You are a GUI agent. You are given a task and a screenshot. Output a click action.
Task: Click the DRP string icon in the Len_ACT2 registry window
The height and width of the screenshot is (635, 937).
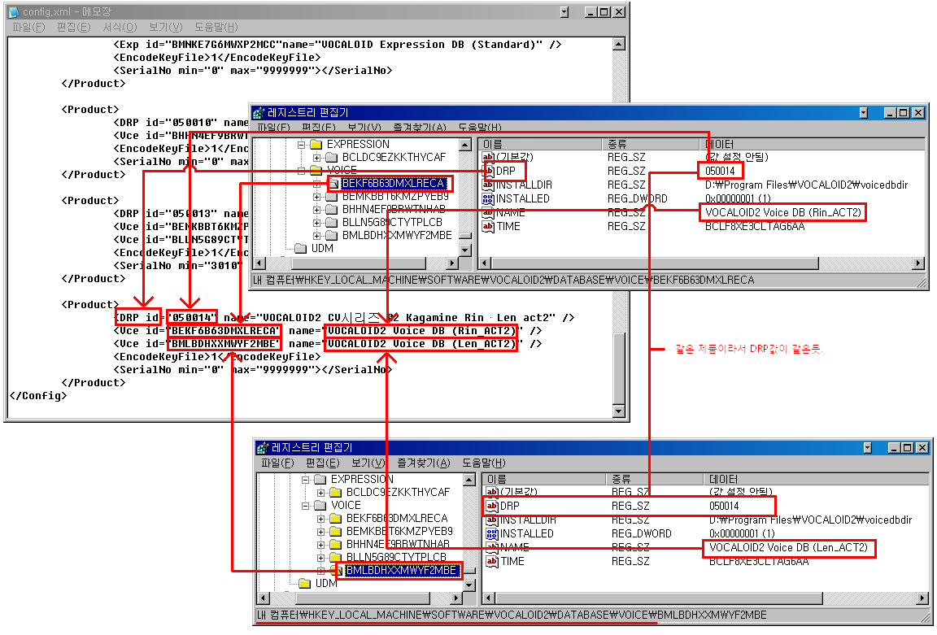pyautogui.click(x=492, y=506)
